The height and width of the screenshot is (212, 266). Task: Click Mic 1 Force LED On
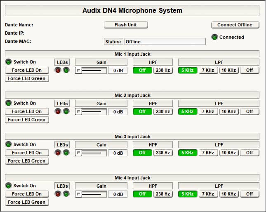(x=27, y=70)
